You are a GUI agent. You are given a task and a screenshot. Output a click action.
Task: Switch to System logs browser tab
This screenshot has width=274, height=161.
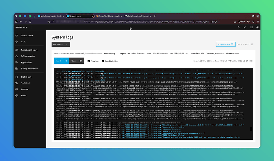click(x=80, y=16)
